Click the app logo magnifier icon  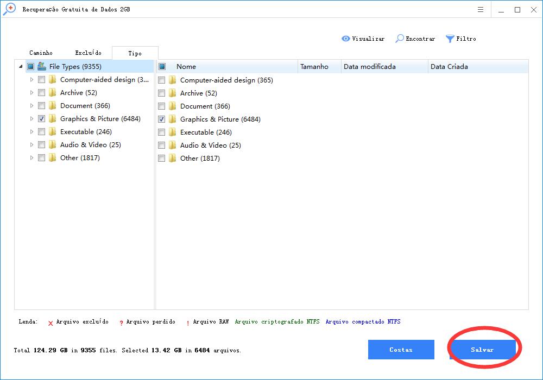(9, 9)
